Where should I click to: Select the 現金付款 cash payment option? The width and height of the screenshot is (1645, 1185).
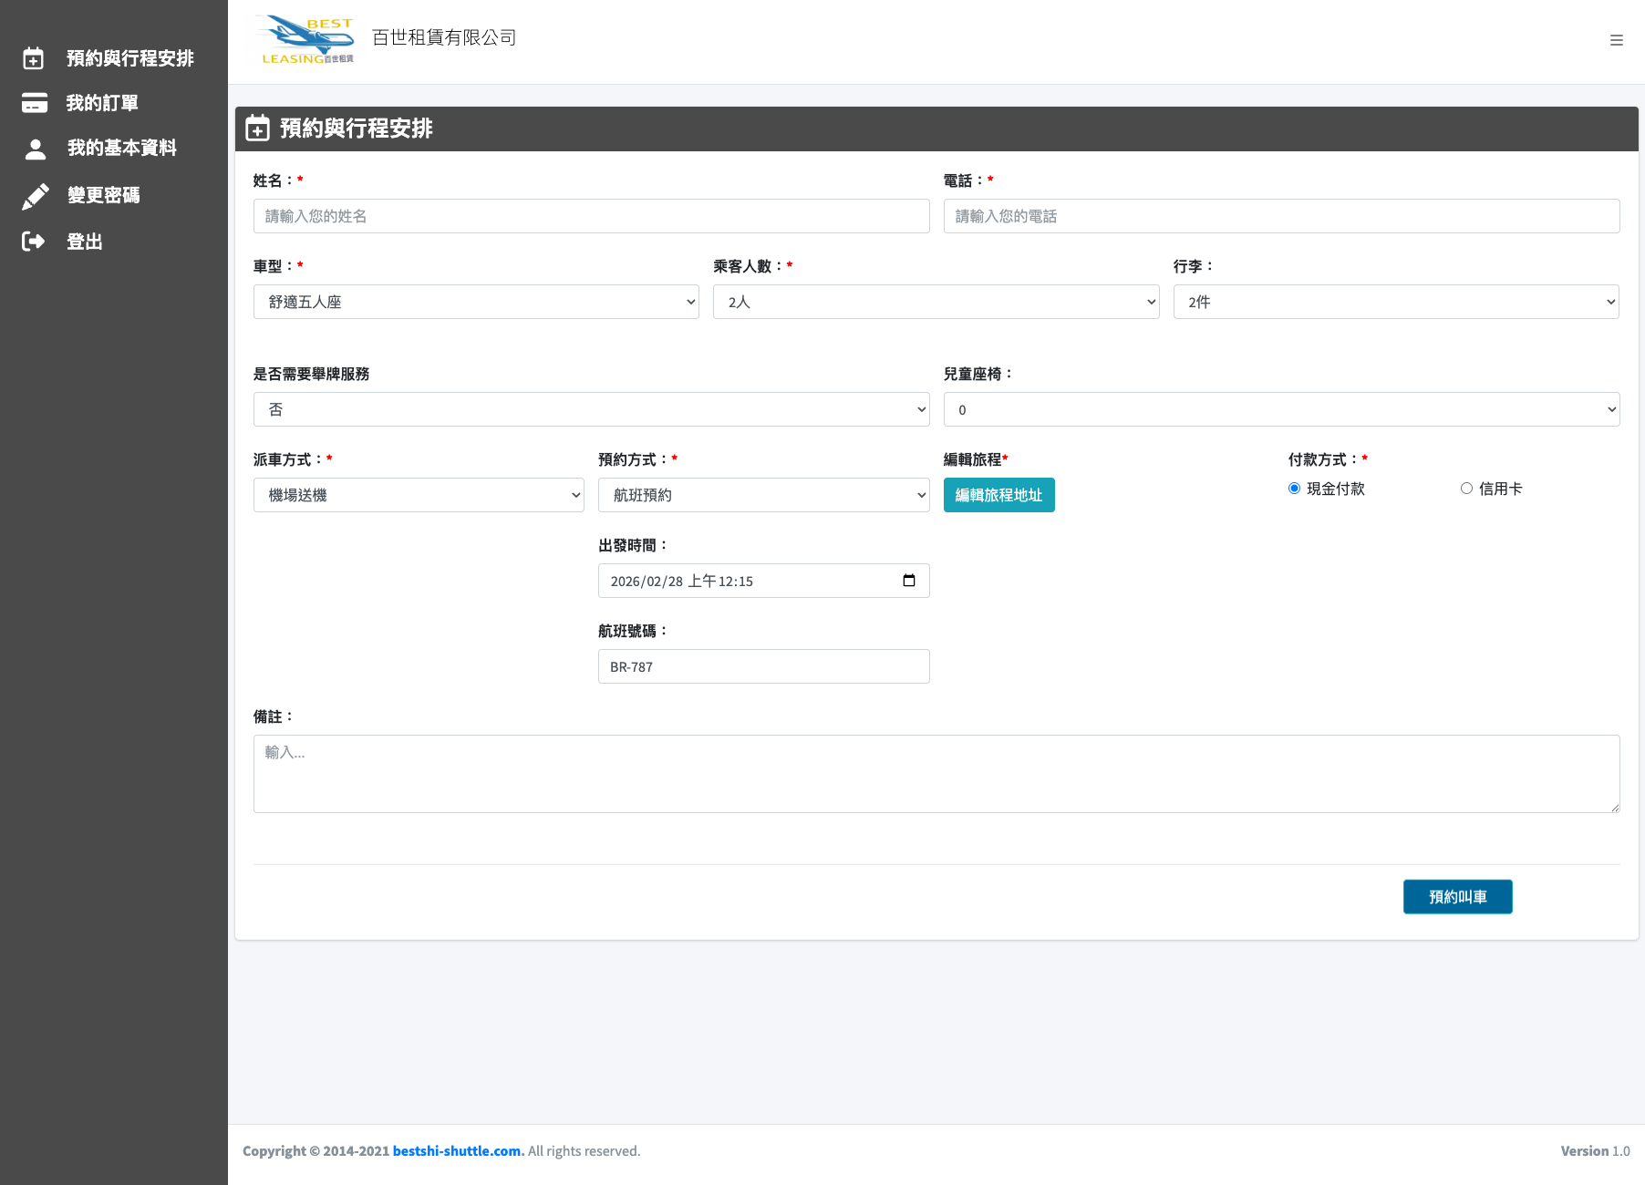pyautogui.click(x=1294, y=489)
